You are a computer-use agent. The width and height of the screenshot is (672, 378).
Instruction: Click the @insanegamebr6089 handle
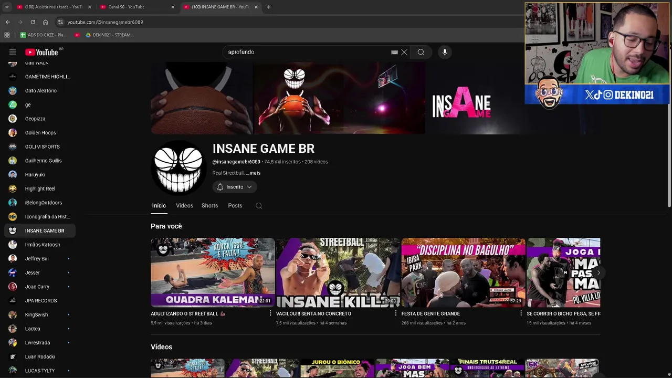(x=236, y=162)
